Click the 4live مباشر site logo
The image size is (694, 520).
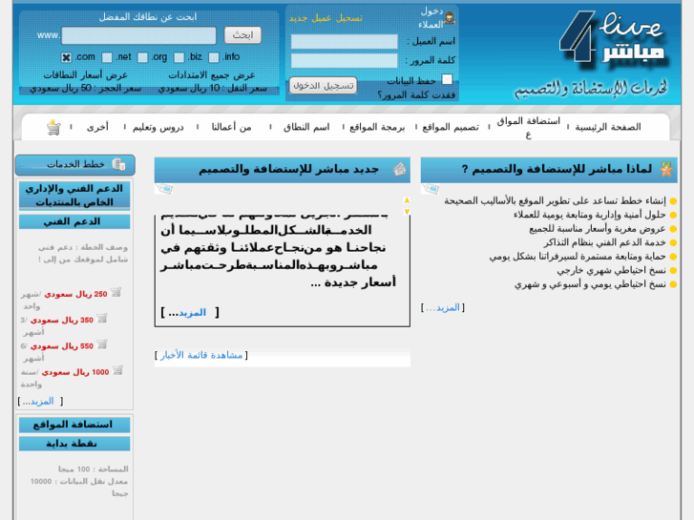point(614,37)
